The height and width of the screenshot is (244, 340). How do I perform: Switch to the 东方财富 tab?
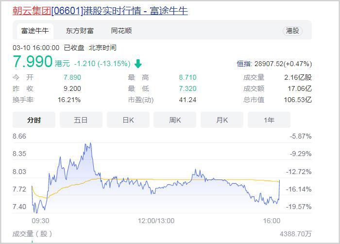click(80, 31)
